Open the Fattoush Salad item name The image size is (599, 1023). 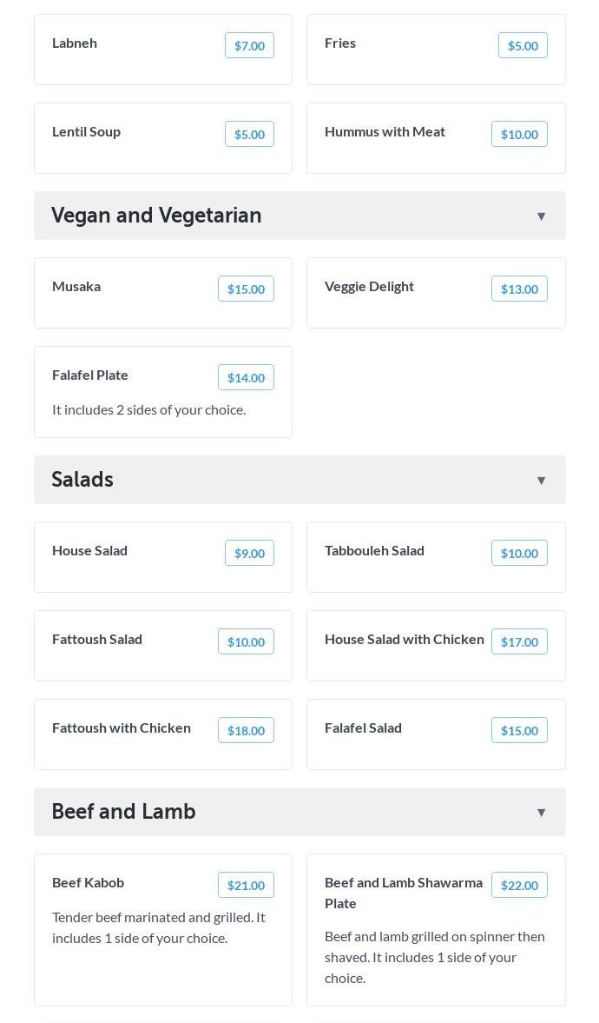pos(97,640)
